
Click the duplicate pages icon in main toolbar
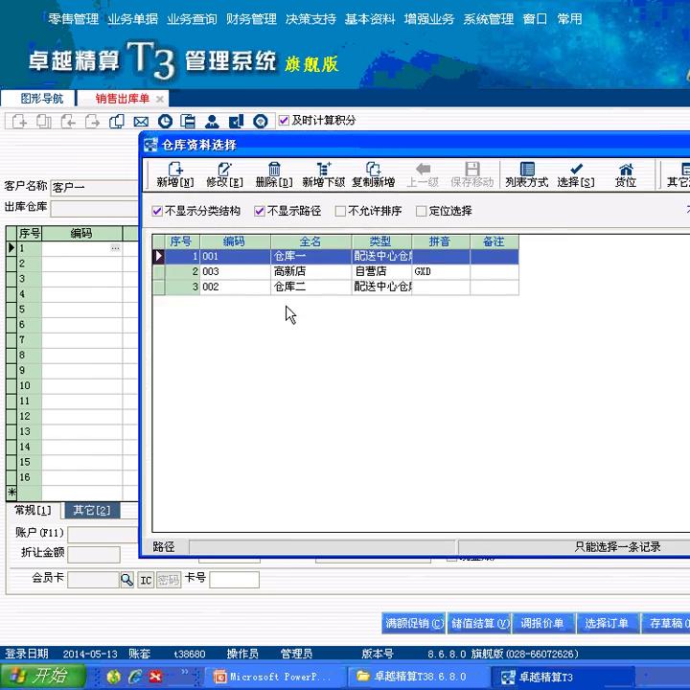tap(117, 121)
